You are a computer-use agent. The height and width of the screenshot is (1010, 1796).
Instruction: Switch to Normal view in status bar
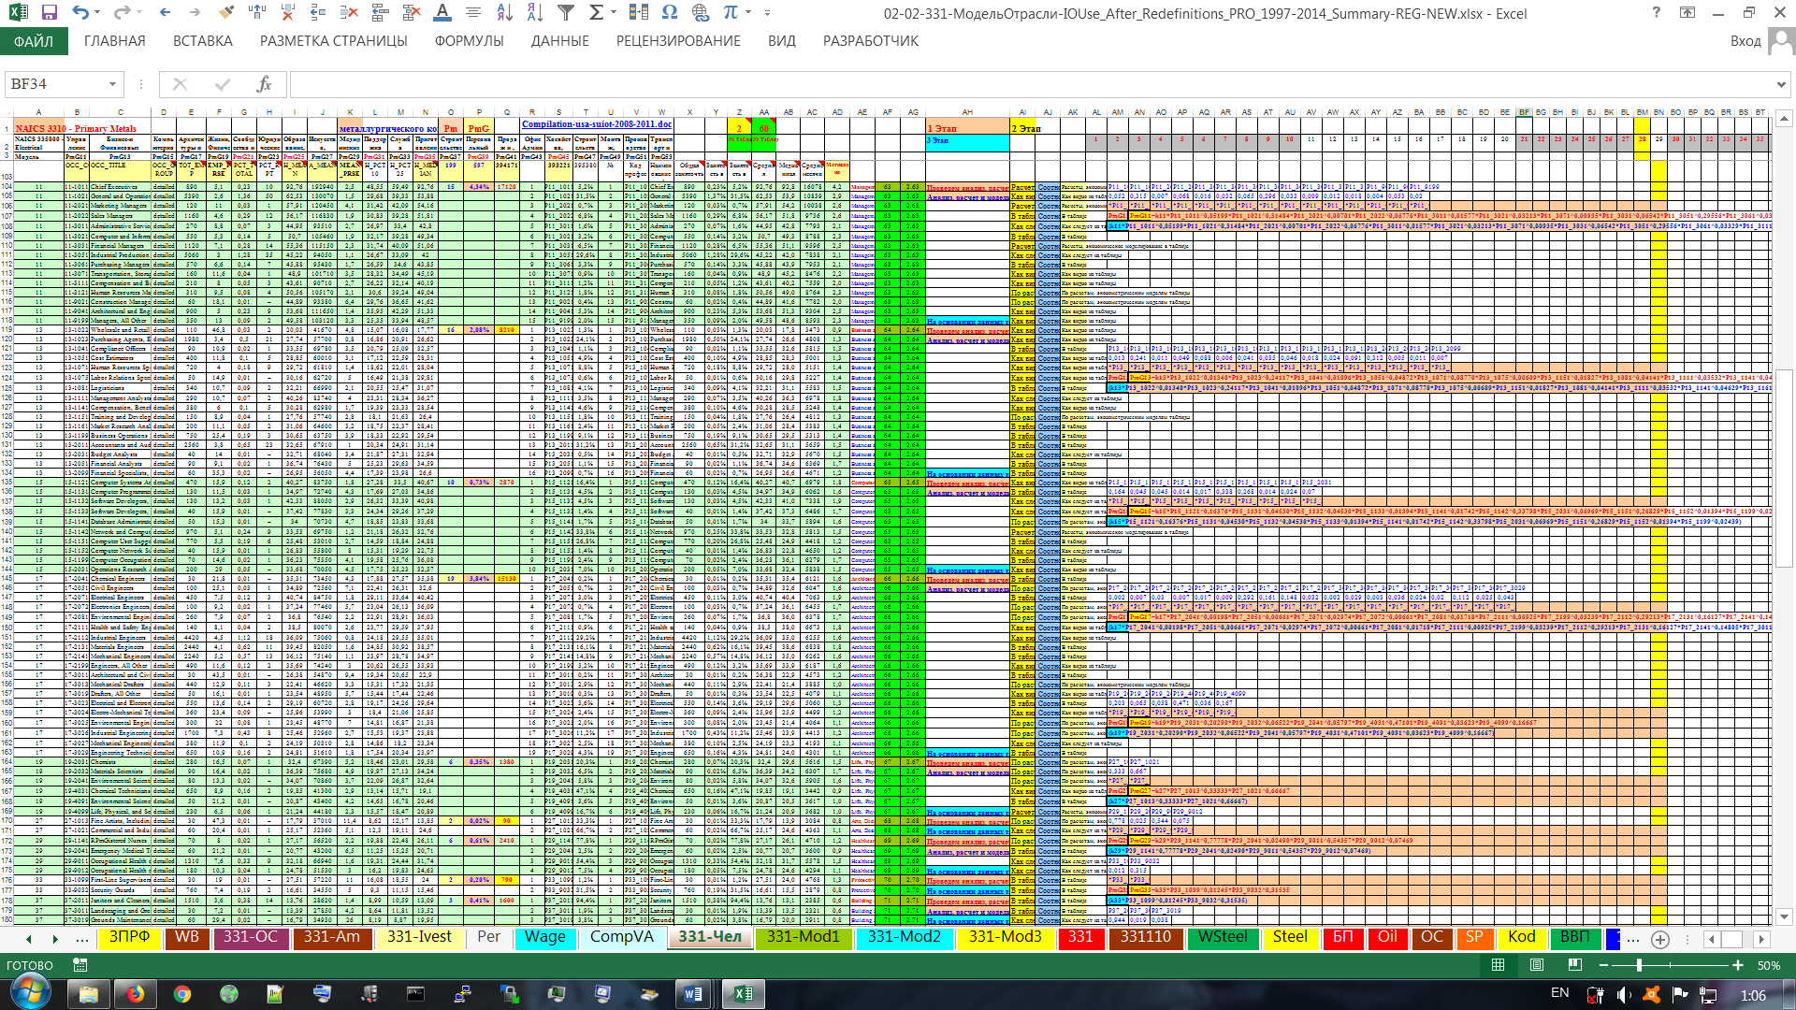click(x=1499, y=965)
